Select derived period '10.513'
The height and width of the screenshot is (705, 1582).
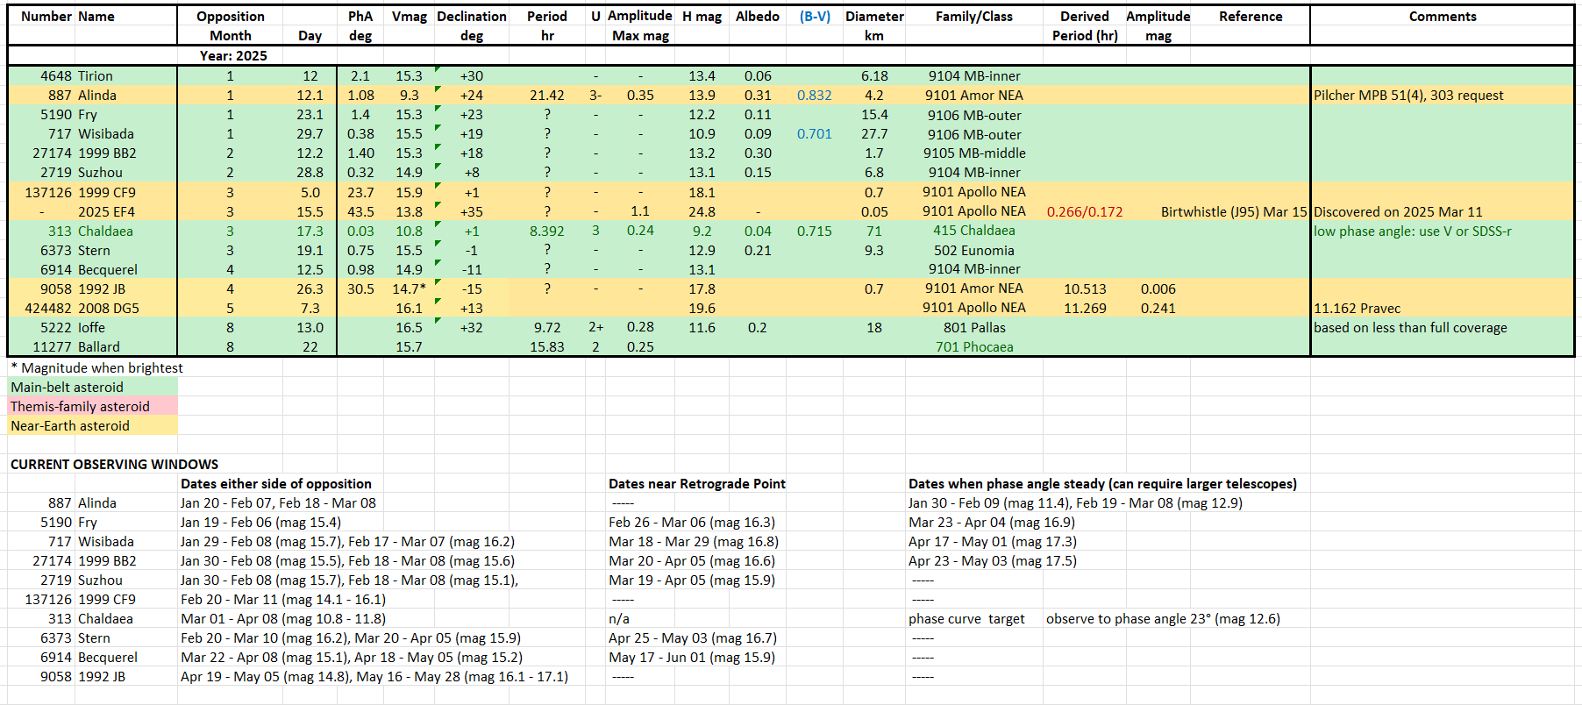click(1085, 288)
